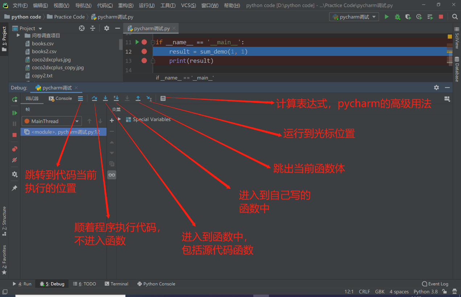Image resolution: width=461 pixels, height=297 pixels.
Task: Collapse the code fold marker at line 11
Action: (x=153, y=42)
